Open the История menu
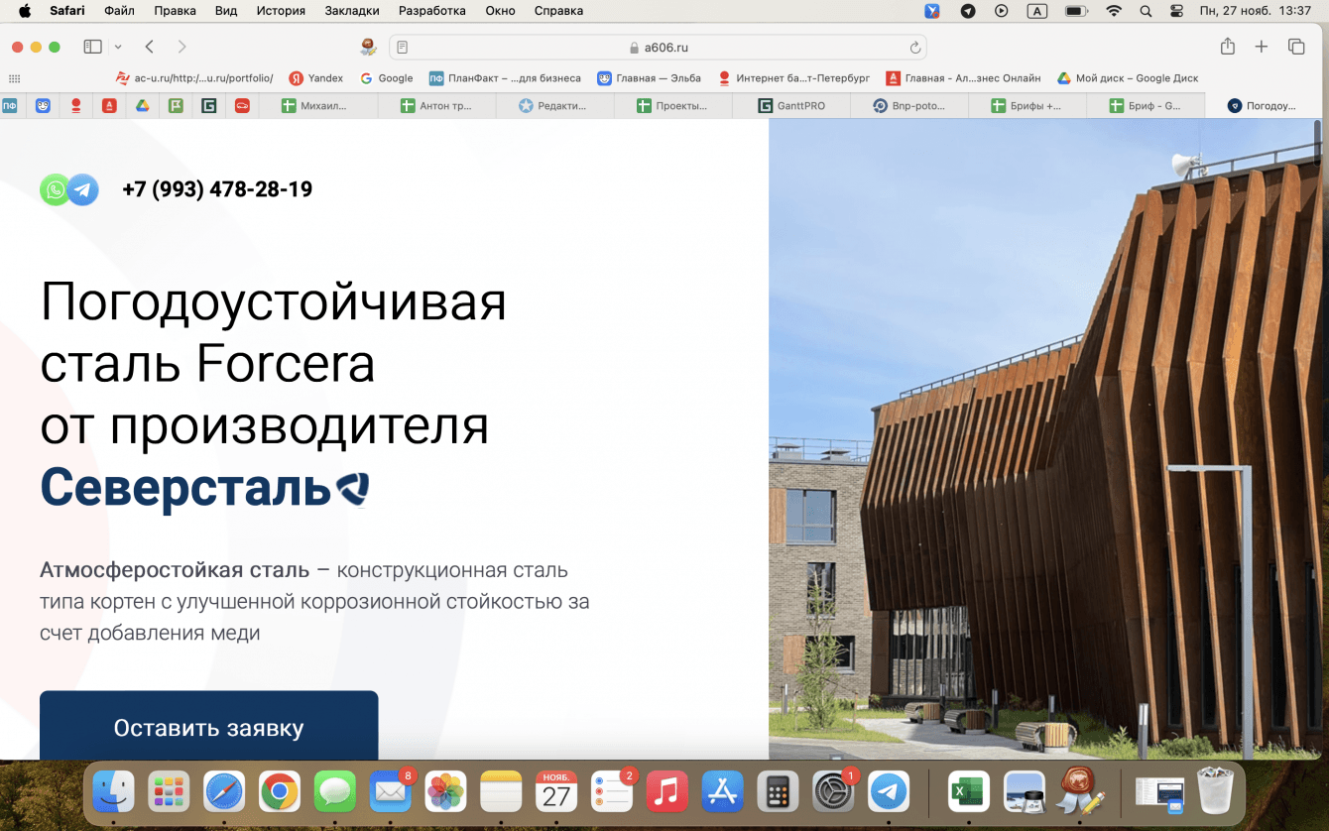Screen dimensions: 1329x831 tap(281, 11)
